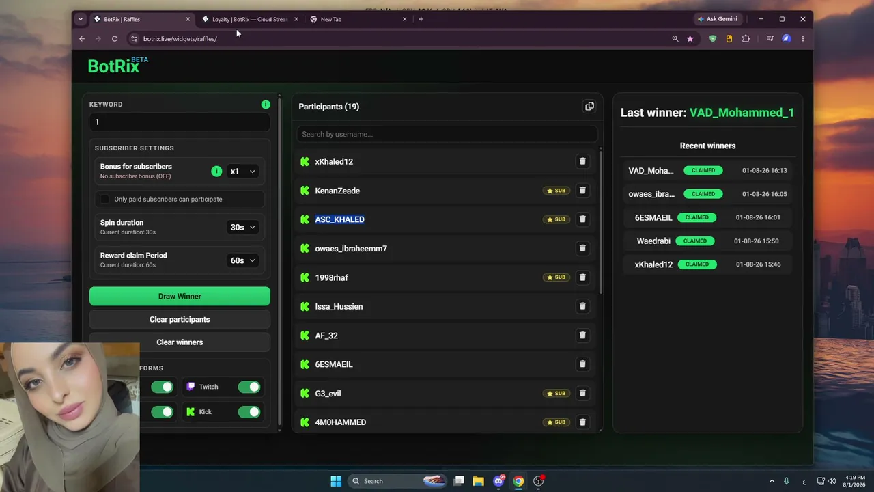Screen dimensions: 874x492
Task: Switch to the New Tab tab
Action: click(358, 19)
